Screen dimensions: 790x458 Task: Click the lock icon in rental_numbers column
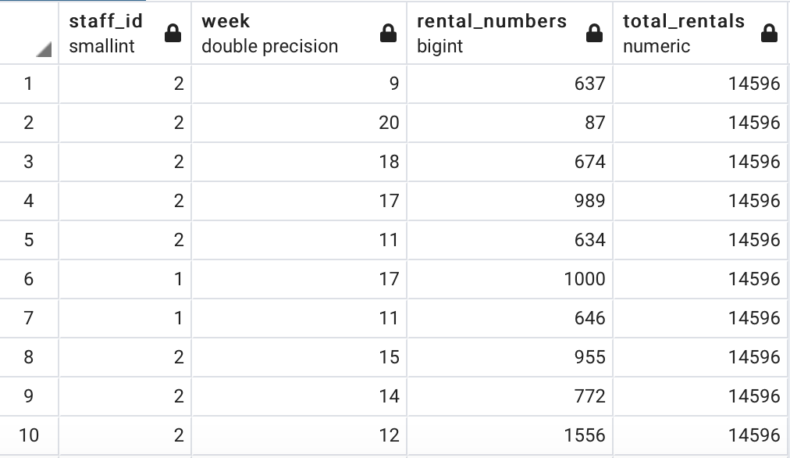[x=595, y=34]
